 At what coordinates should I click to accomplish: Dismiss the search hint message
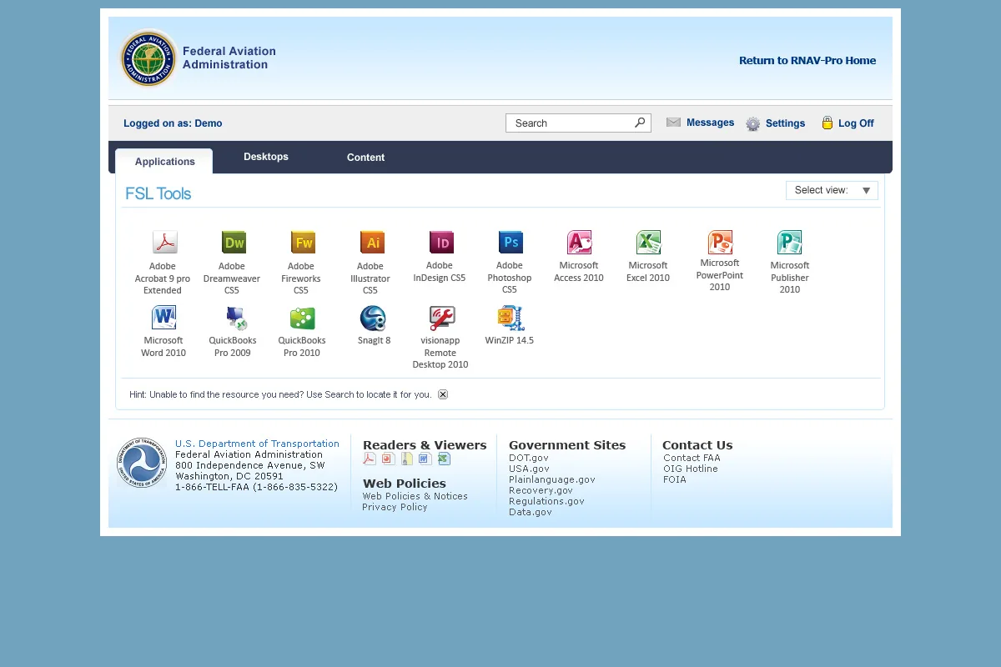[443, 394]
